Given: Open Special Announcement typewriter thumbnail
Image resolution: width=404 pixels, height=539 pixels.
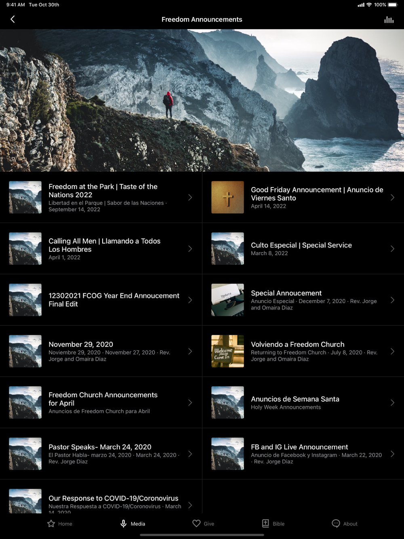Looking at the screenshot, I should click(x=227, y=300).
